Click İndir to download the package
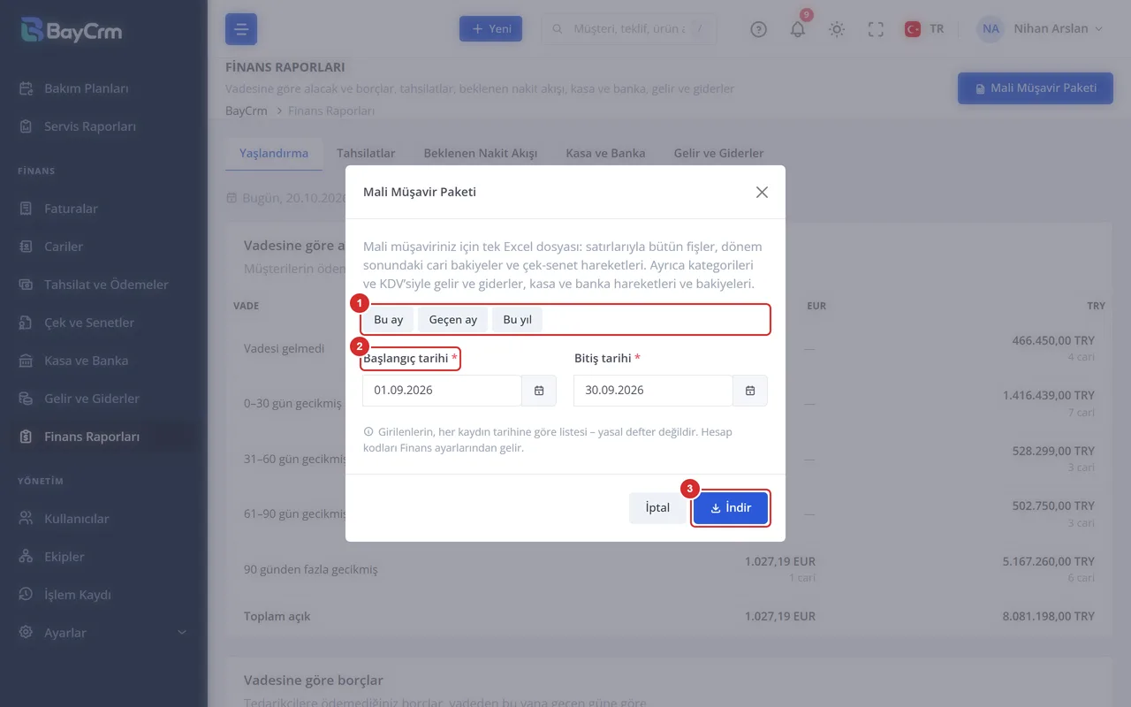Viewport: 1131px width, 707px height. pyautogui.click(x=731, y=508)
